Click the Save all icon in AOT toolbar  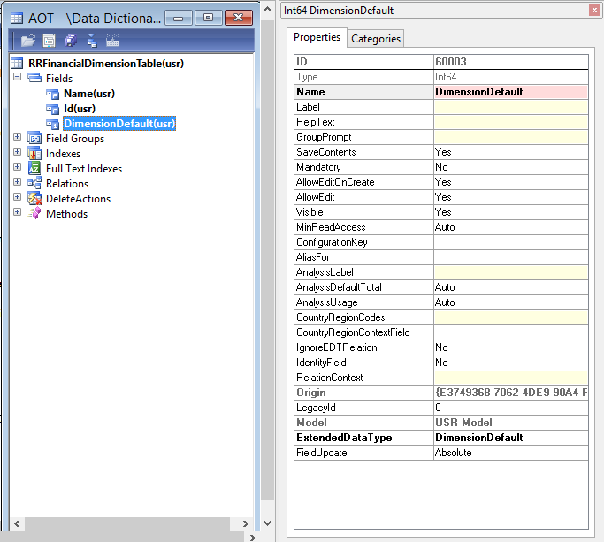71,41
